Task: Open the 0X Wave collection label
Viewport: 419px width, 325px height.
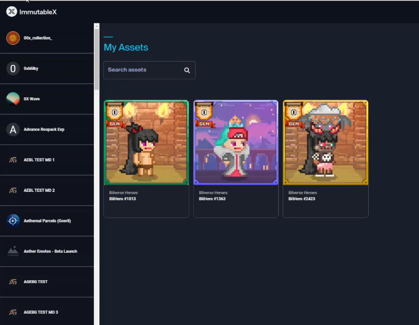Action: pos(31,99)
